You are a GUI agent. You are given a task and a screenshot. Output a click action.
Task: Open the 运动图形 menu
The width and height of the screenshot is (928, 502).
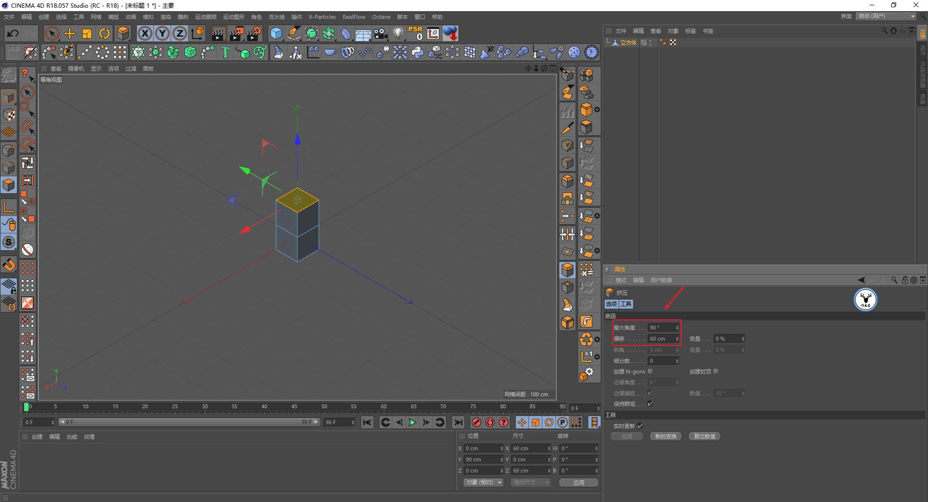(233, 17)
